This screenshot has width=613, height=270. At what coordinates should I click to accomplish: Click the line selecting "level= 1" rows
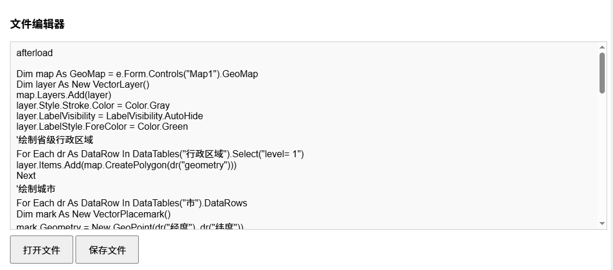pos(160,154)
